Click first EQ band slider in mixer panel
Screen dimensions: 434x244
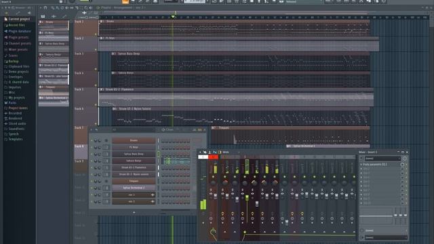tap(395, 216)
